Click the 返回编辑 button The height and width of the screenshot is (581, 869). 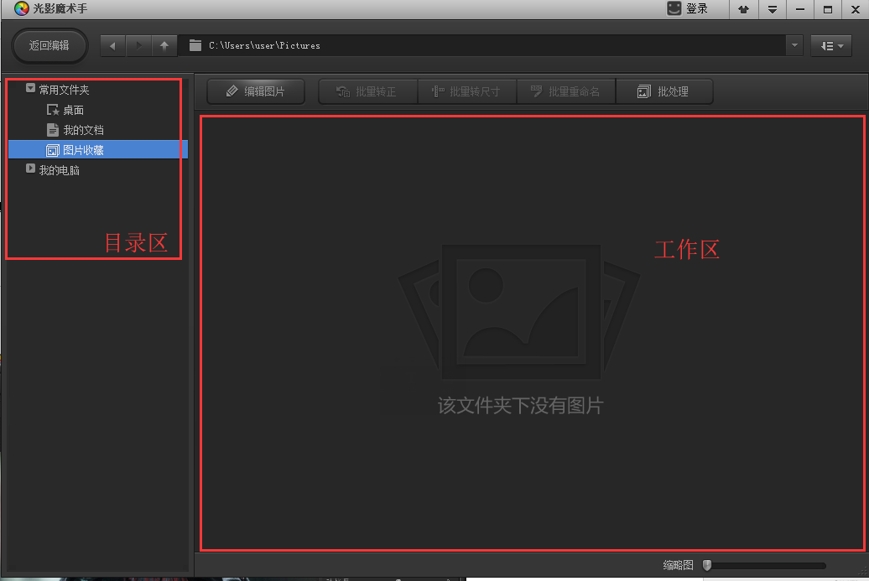[x=49, y=45]
